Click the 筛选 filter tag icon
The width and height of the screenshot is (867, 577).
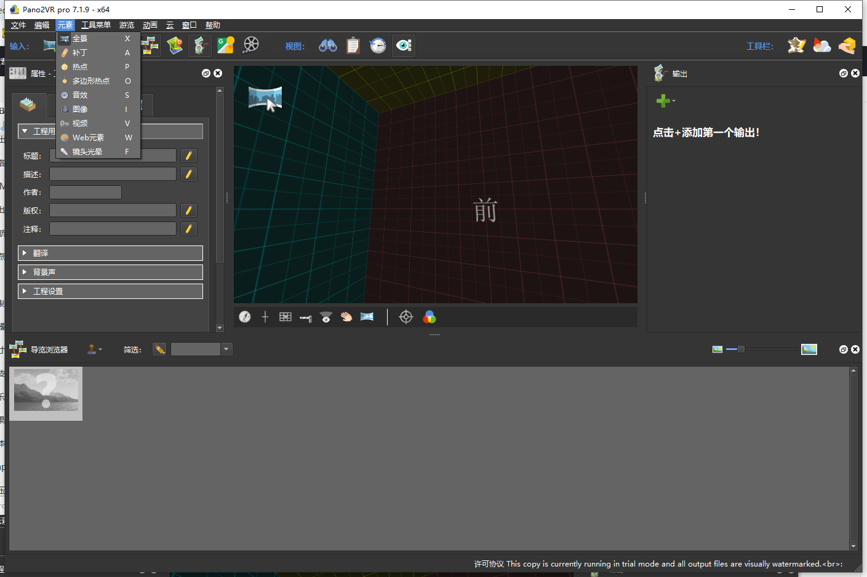(160, 349)
